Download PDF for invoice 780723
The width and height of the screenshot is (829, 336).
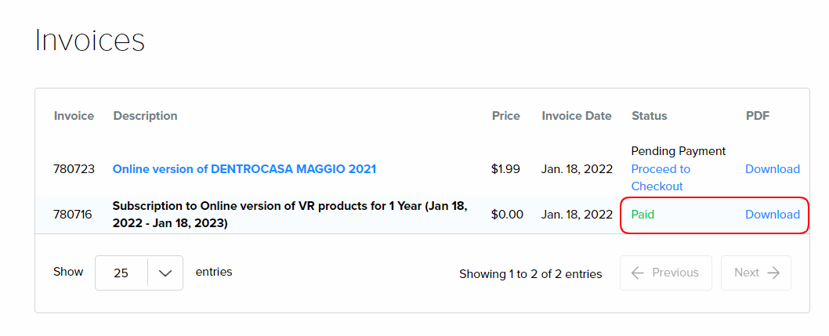(772, 169)
